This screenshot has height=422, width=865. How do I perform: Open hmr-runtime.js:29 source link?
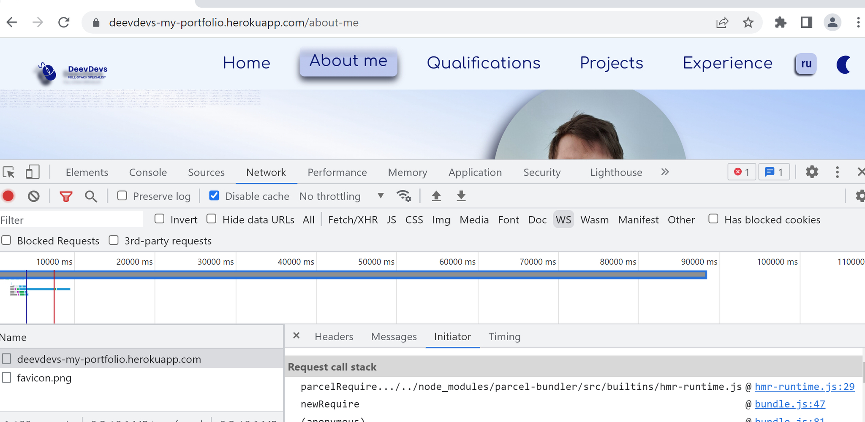[x=804, y=387]
